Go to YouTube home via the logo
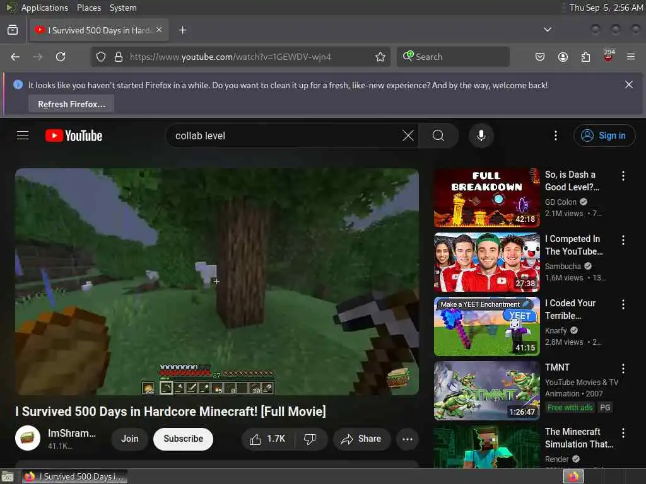 (x=74, y=135)
